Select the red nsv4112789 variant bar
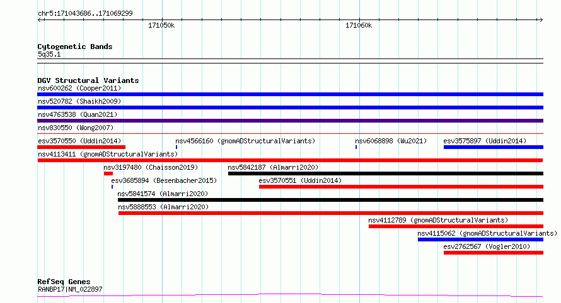The image size is (561, 303). (x=456, y=226)
